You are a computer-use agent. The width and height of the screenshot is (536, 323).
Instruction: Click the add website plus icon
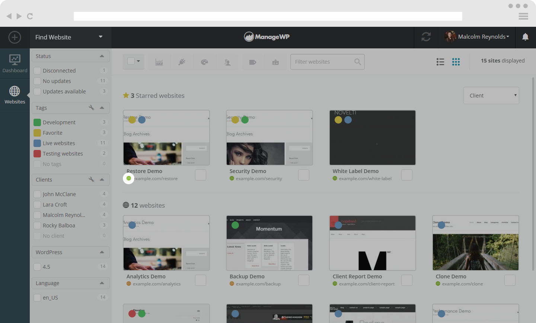[x=15, y=37]
